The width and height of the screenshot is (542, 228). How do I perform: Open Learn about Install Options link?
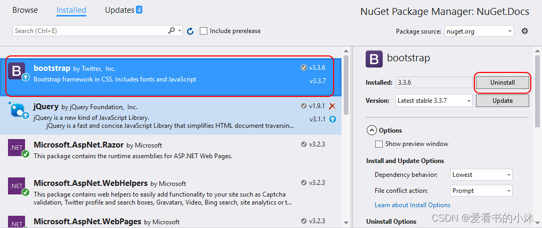pos(412,205)
